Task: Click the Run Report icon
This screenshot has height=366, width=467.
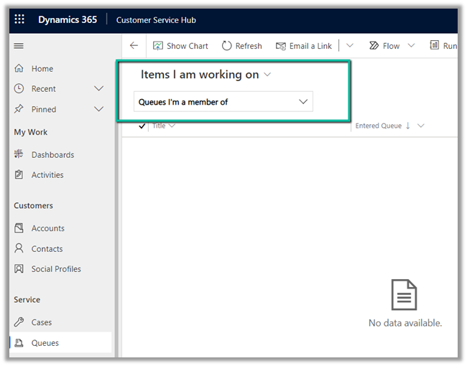Action: point(435,46)
